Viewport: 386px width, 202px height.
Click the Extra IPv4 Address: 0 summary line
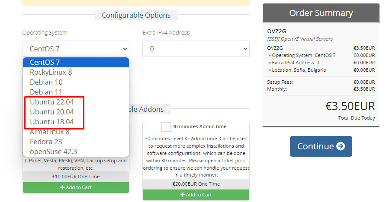click(321, 63)
